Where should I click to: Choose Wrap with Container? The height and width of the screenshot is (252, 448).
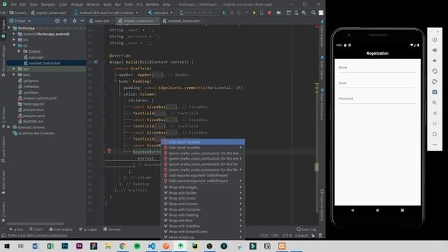(203, 209)
